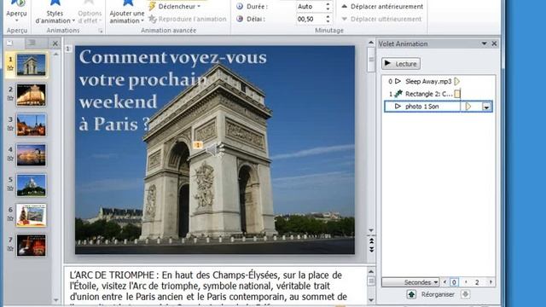Image resolution: width=546 pixels, height=307 pixels.
Task: Click play icon beside Sleep Away.mp3
Action: pos(398,81)
